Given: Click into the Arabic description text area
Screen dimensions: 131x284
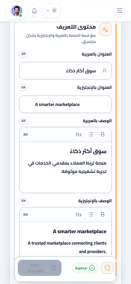Looking at the screenshot, I should point(65,167).
